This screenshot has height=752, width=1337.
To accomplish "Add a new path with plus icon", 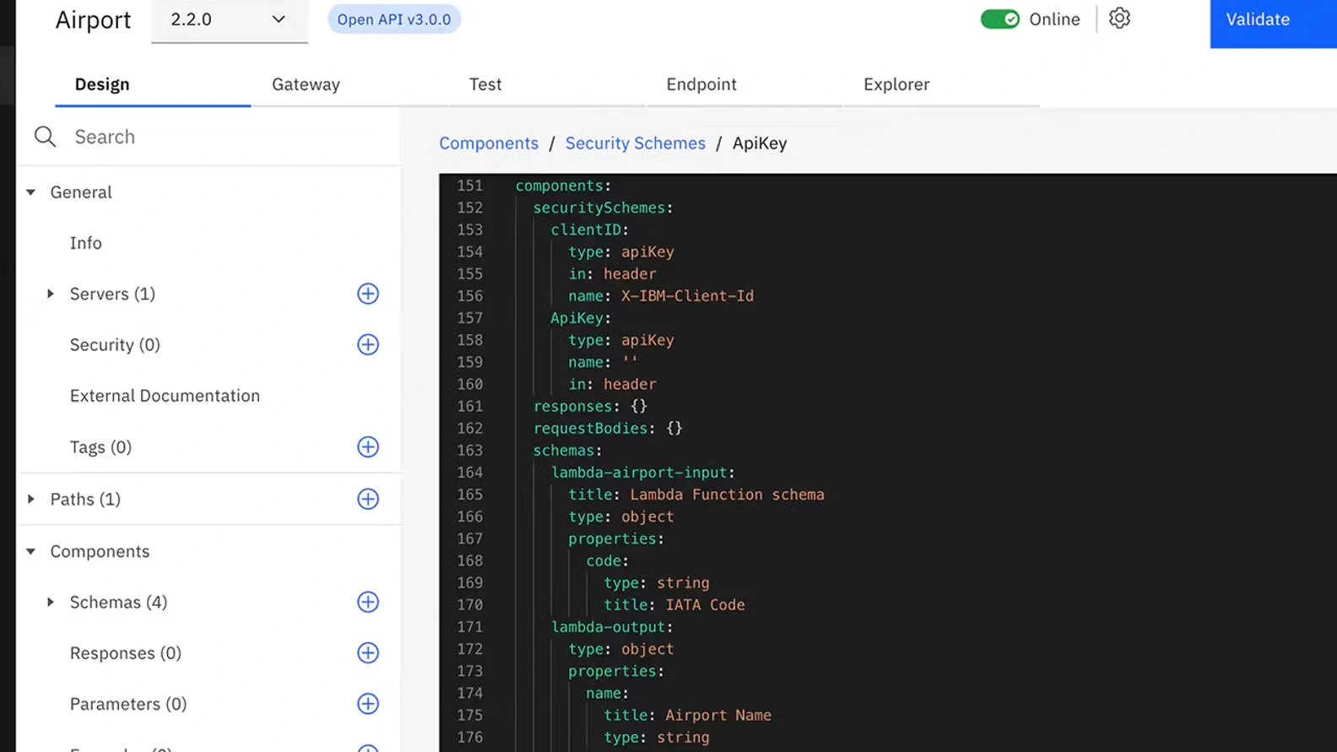I will click(368, 500).
